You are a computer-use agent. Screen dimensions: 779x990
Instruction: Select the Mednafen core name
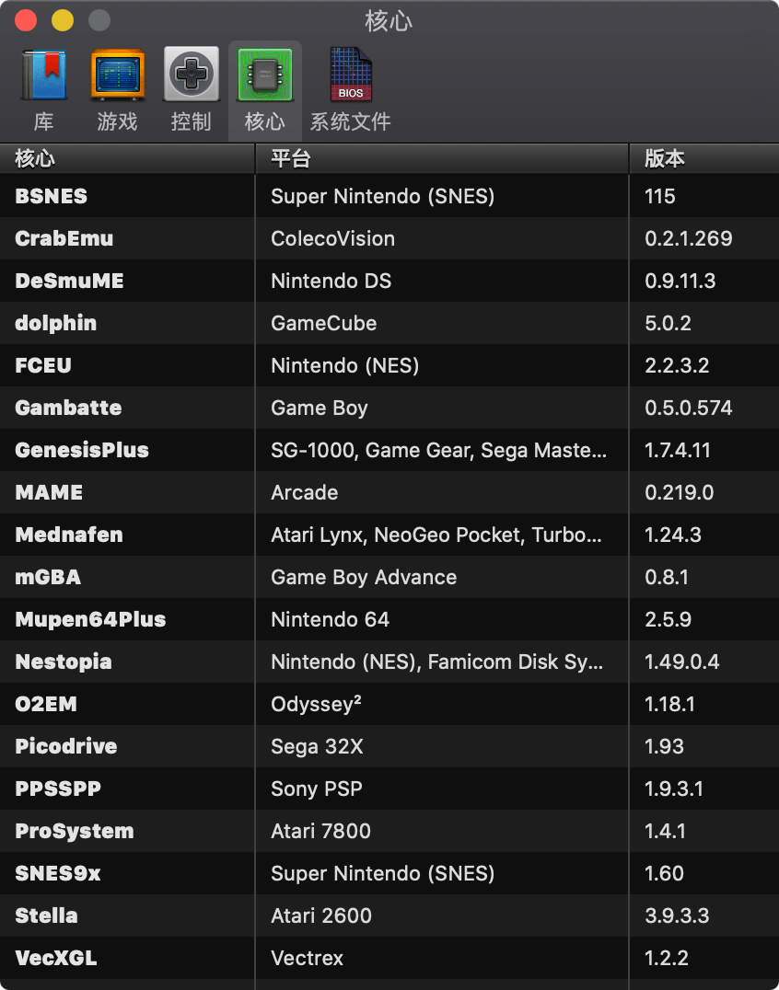[69, 535]
